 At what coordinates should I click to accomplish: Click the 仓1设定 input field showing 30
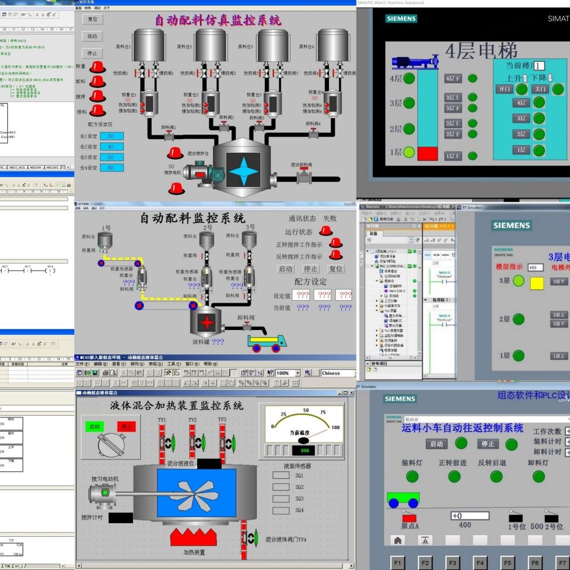point(110,136)
